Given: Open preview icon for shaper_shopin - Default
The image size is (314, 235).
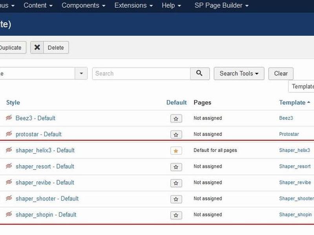Looking at the screenshot, I should pos(9,214).
